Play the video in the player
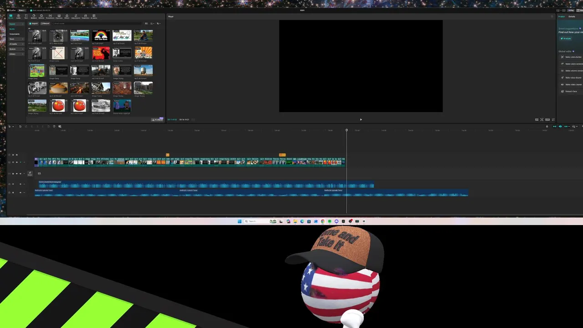Viewport: 583px width, 328px height. [361, 120]
